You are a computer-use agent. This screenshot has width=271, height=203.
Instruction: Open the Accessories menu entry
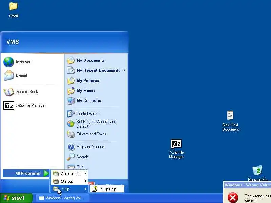[x=70, y=174]
